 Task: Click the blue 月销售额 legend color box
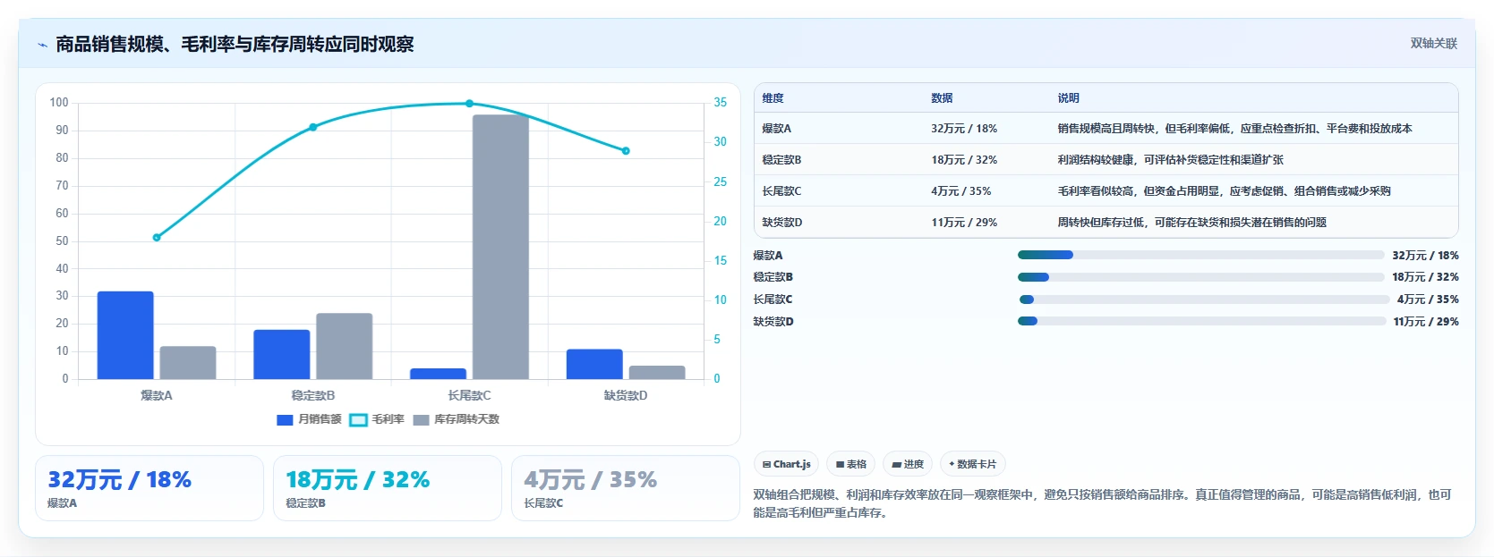click(285, 420)
